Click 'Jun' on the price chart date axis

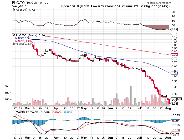[110, 108]
